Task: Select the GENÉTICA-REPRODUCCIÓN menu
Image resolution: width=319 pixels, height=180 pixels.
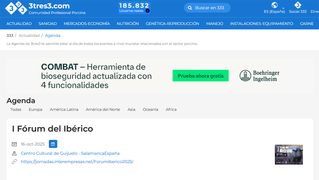Action: pos(172,24)
